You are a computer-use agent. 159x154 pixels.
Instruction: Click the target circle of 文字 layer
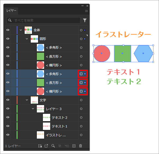(x=81, y=100)
